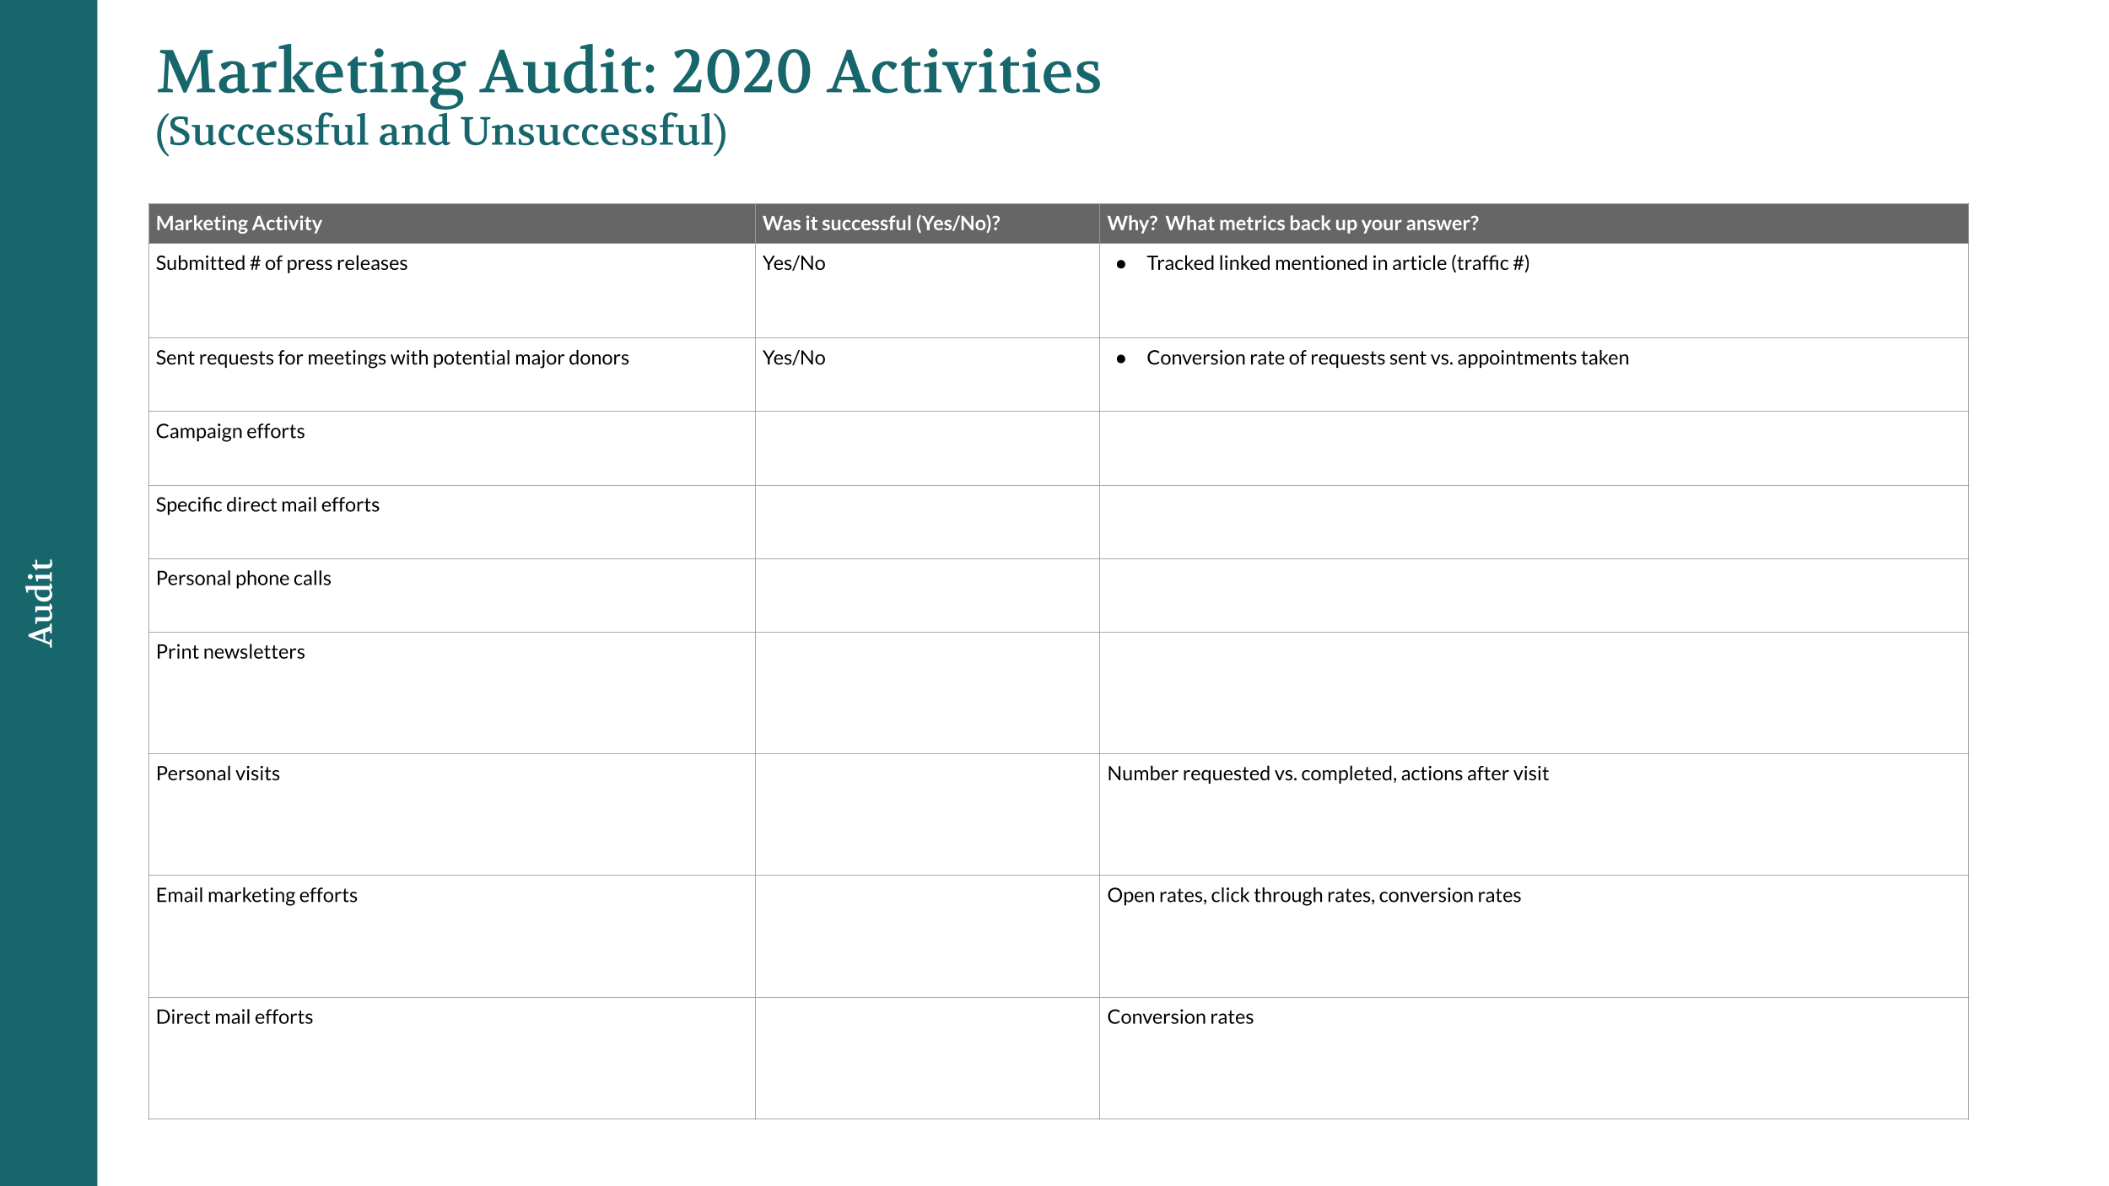Screen dimensions: 2109x1186
Task: Select the Tracked linked mentioned bullet text
Action: (1337, 263)
